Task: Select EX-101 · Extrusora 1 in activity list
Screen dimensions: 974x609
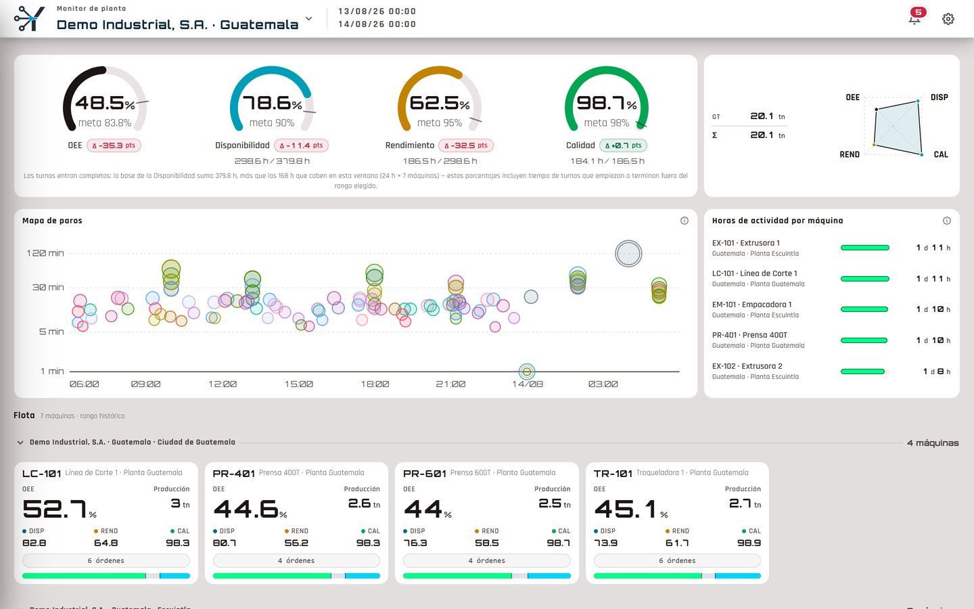Action: click(831, 248)
